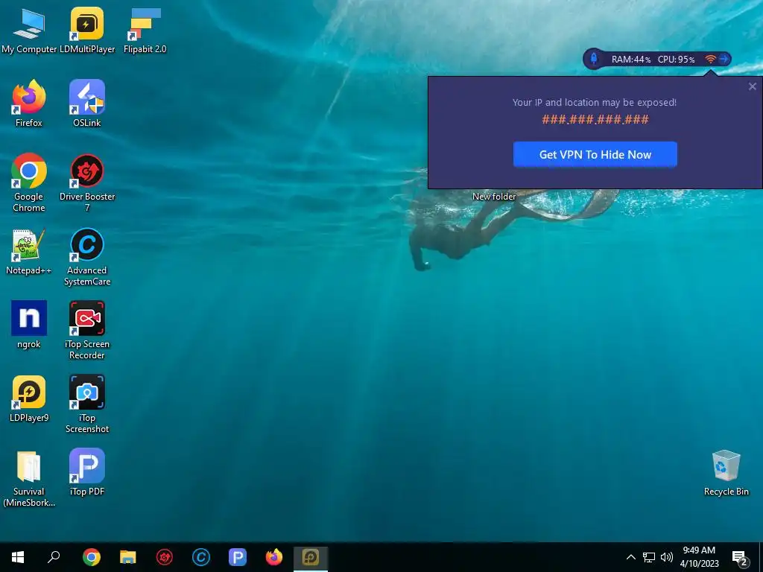
Task: Select the My Computer desktop icon
Action: click(x=29, y=30)
